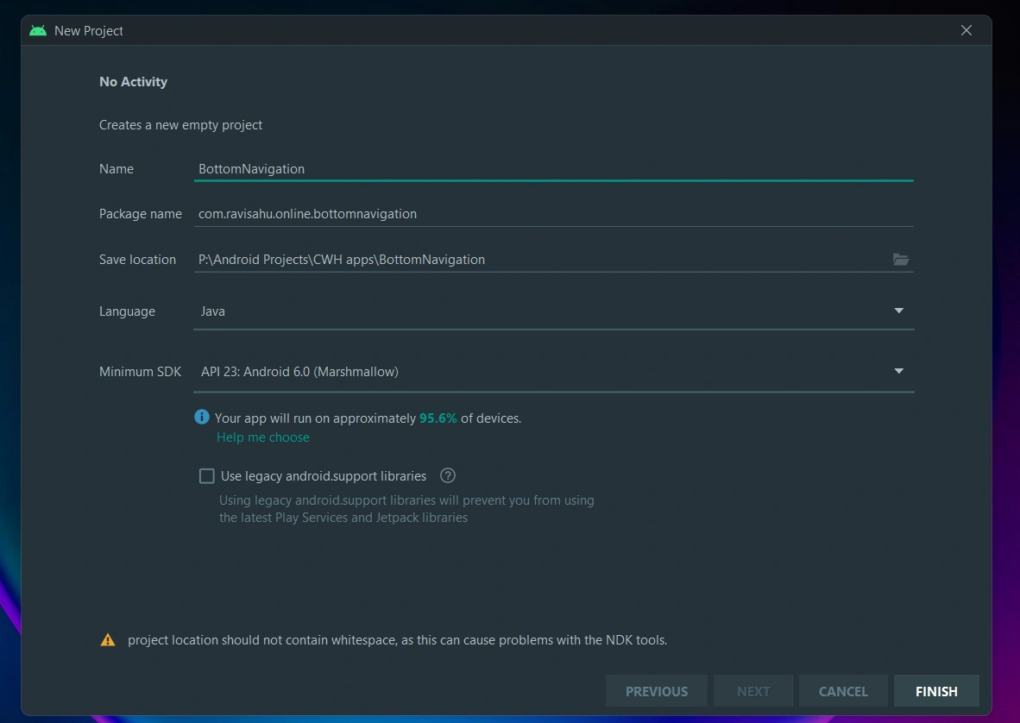Expand the Minimum SDK dropdown arrow

[x=899, y=371]
